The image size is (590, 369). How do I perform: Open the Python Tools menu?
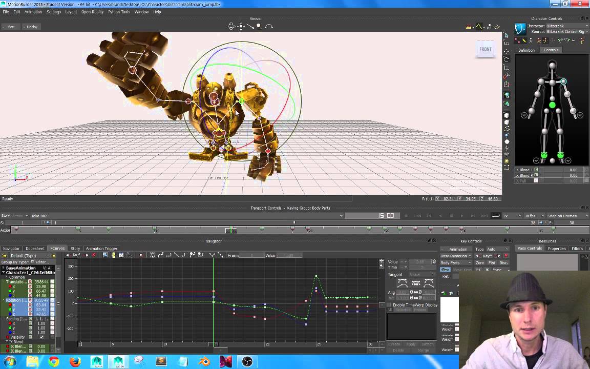pyautogui.click(x=119, y=12)
